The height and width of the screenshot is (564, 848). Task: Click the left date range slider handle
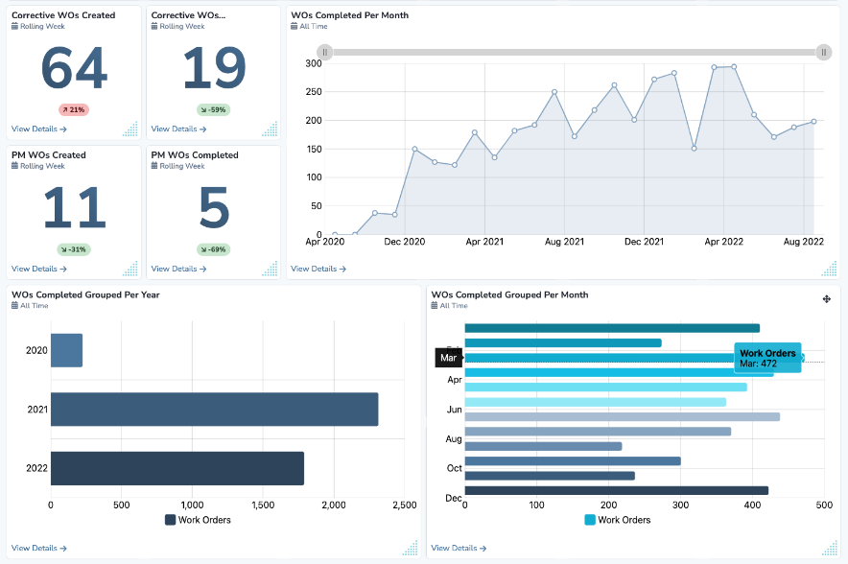click(x=325, y=52)
